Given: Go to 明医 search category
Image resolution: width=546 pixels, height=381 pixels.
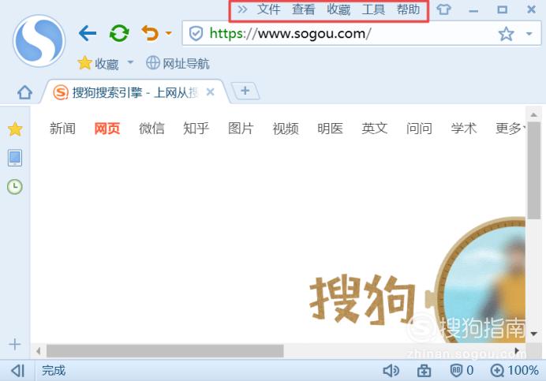Looking at the screenshot, I should point(330,129).
